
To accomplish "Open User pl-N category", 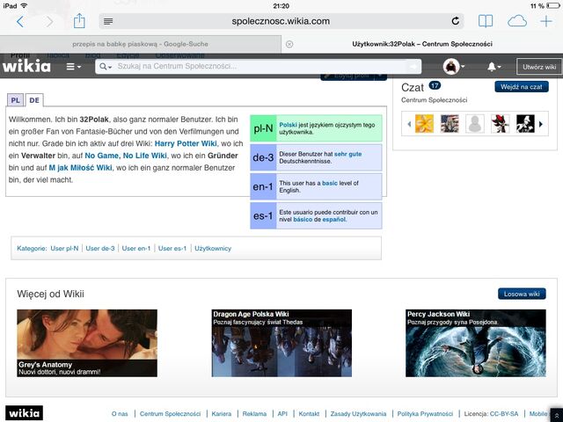I will [64, 248].
